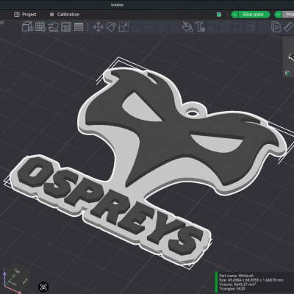Click the Volume value line in info box
Image resolution: width=294 pixels, height=294 pixels.
pos(237,284)
